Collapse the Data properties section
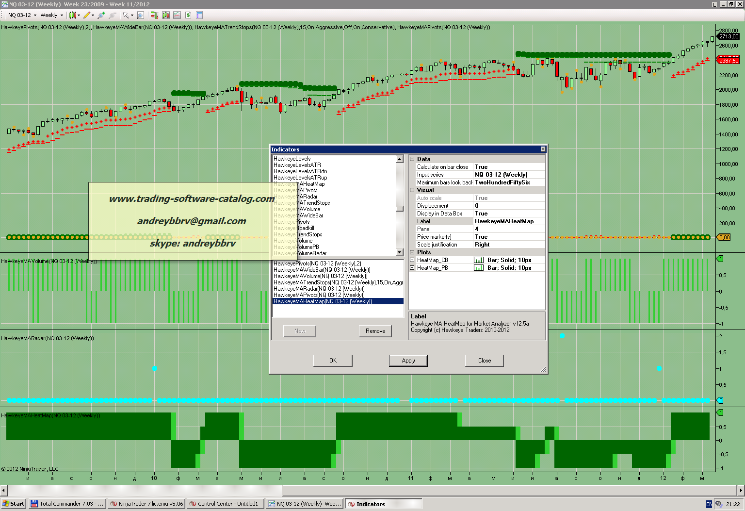This screenshot has width=745, height=511. (412, 159)
